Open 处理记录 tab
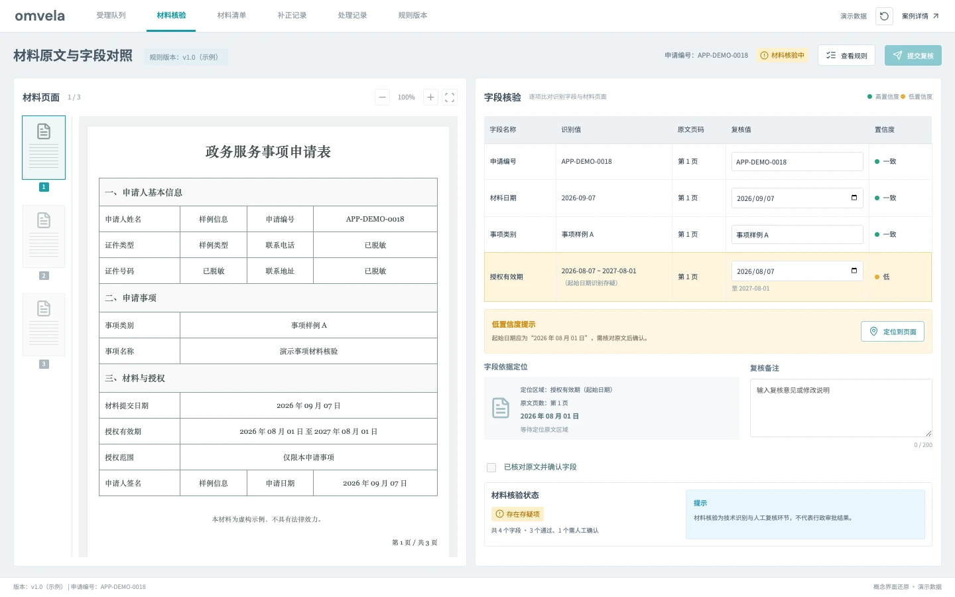Screen dimensions: 955x597 tap(352, 15)
